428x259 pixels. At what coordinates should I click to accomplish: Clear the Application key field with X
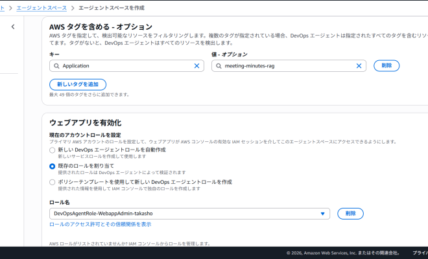coord(197,66)
